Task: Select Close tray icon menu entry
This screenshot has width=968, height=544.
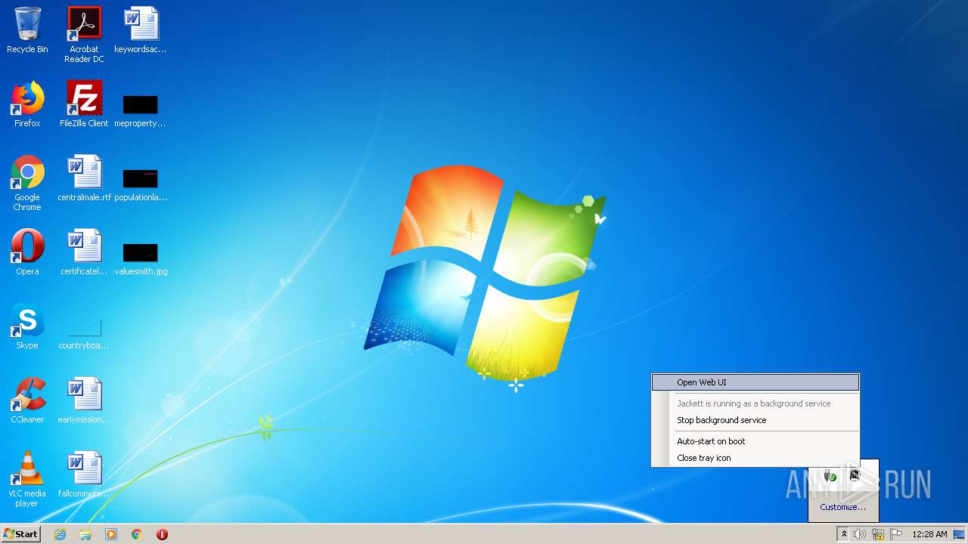Action: pyautogui.click(x=755, y=458)
